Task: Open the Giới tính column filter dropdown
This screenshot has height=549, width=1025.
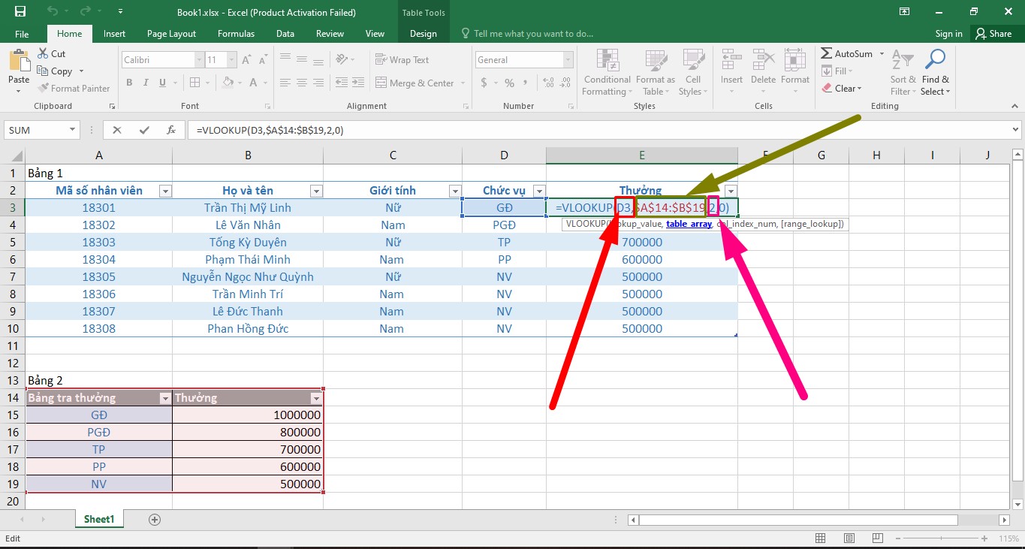Action: coord(454,191)
